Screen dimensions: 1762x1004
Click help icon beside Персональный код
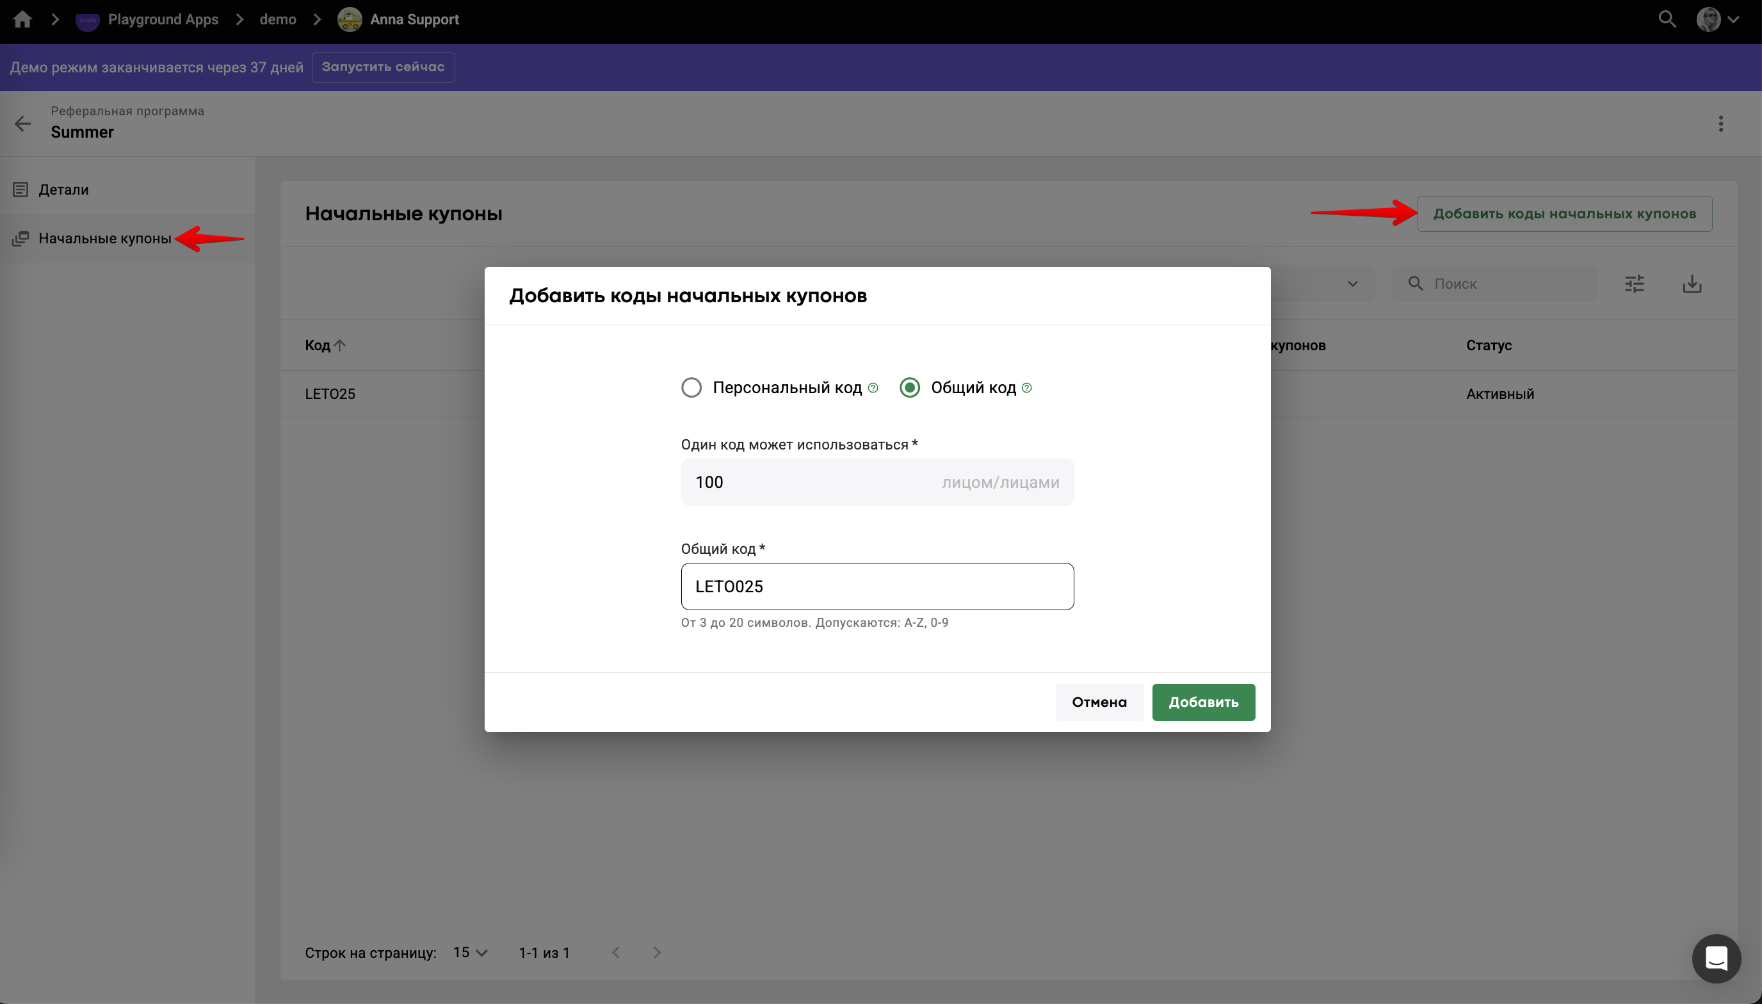tap(873, 387)
